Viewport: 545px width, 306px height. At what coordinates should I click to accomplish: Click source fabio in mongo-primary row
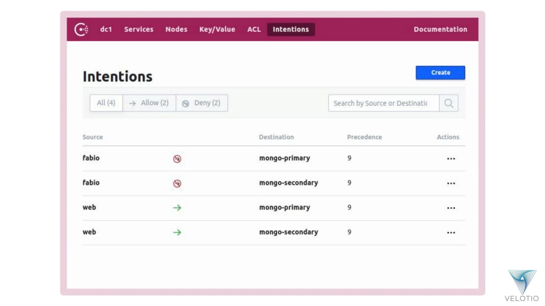pyautogui.click(x=91, y=158)
